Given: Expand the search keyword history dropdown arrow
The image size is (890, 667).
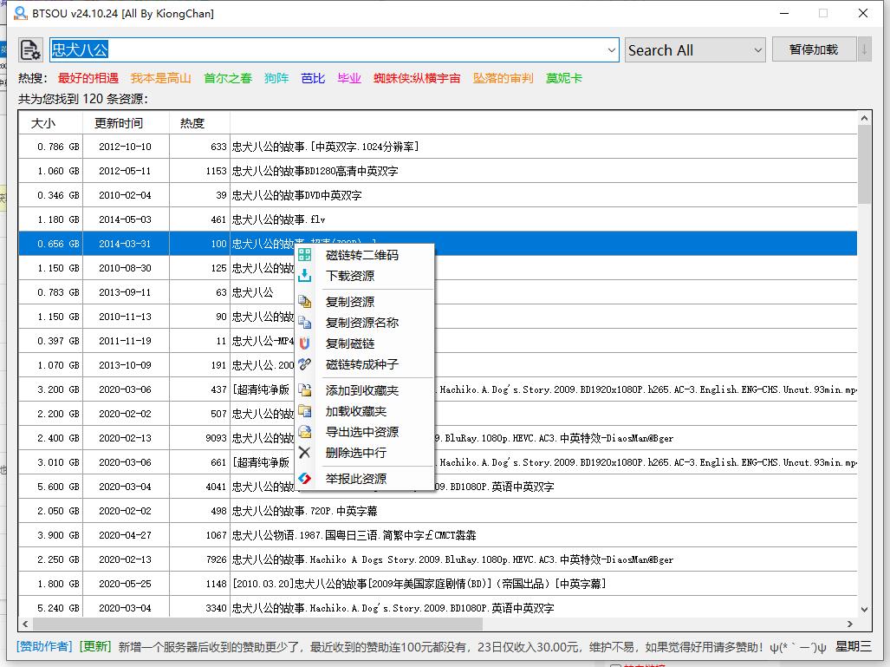Looking at the screenshot, I should 611,49.
